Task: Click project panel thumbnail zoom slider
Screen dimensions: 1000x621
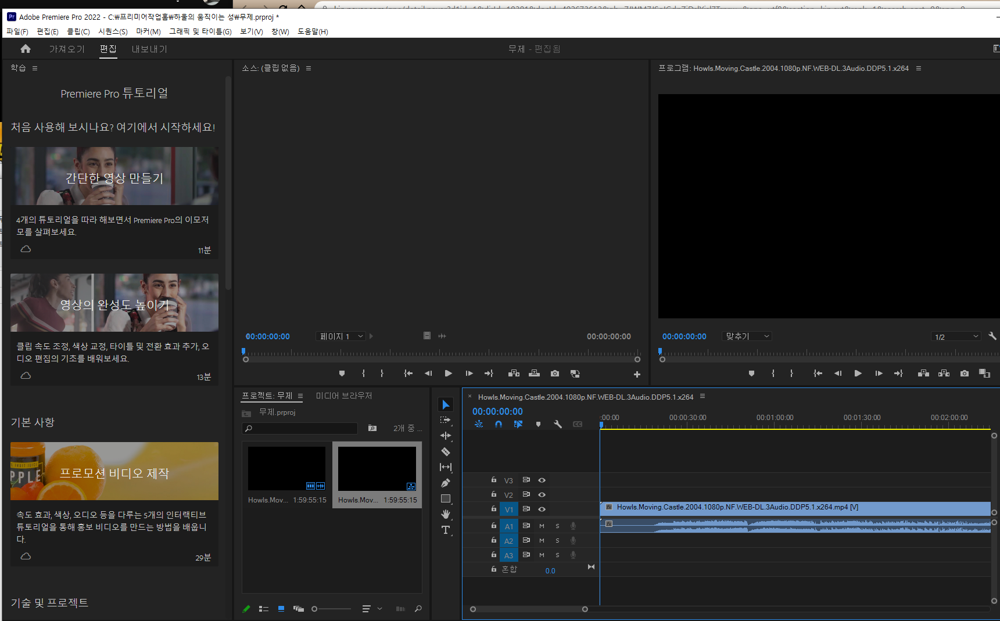Action: point(331,609)
